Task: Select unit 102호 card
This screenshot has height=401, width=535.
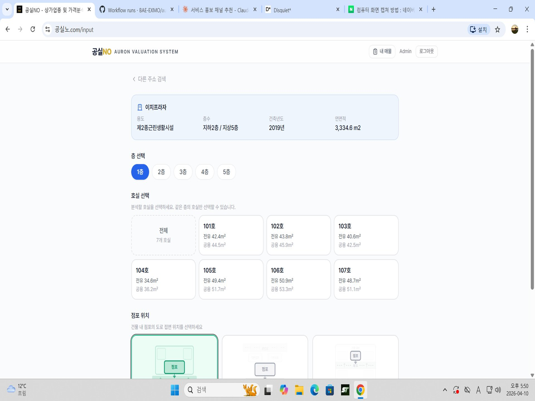Action: pos(299,235)
